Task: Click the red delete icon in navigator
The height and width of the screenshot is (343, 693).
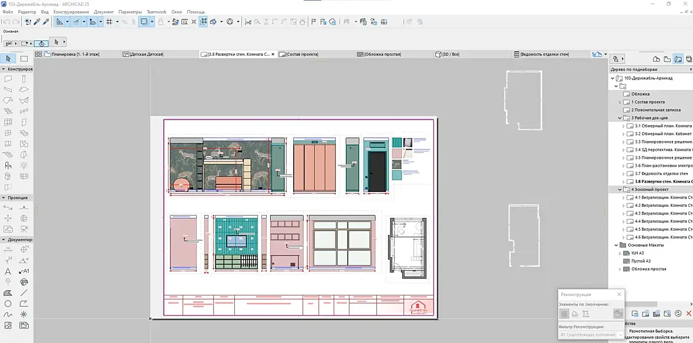Action: click(x=688, y=314)
